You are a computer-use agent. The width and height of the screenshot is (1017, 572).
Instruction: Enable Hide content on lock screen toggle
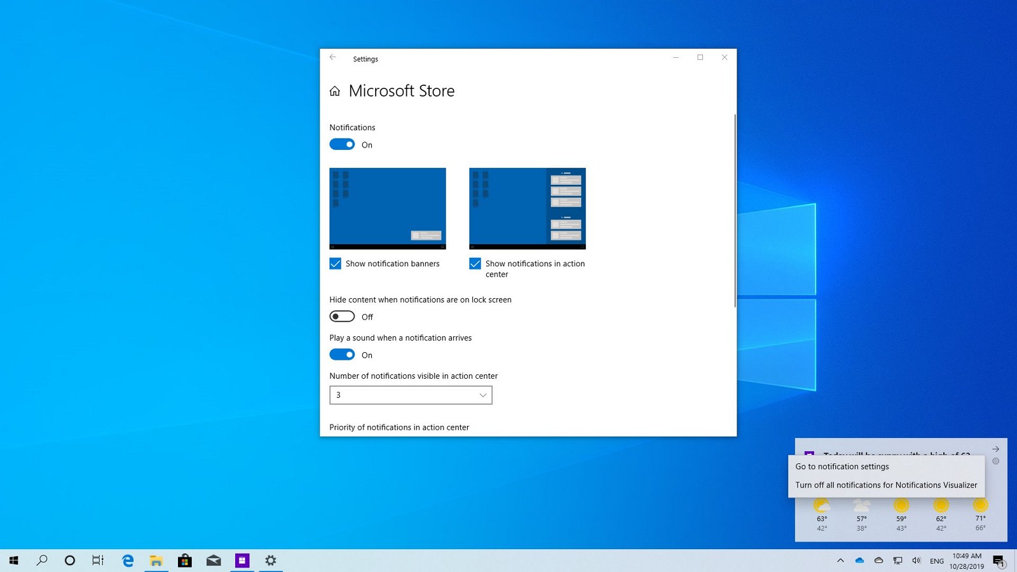click(x=342, y=317)
